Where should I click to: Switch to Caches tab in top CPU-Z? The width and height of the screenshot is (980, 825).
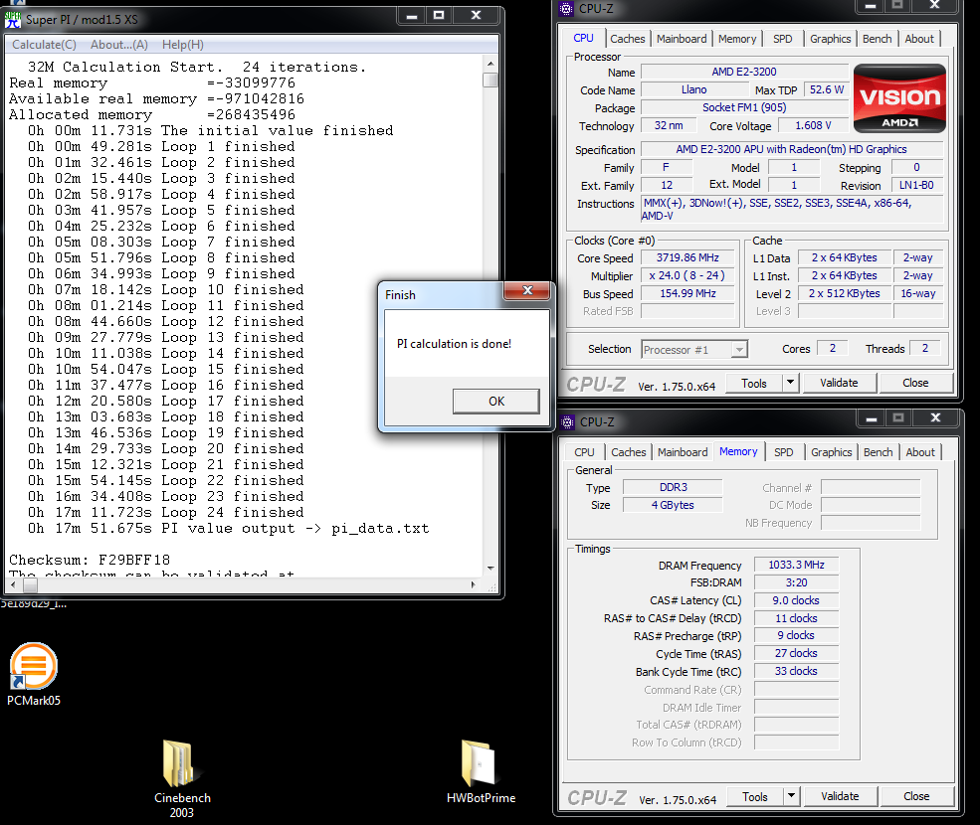tap(628, 39)
